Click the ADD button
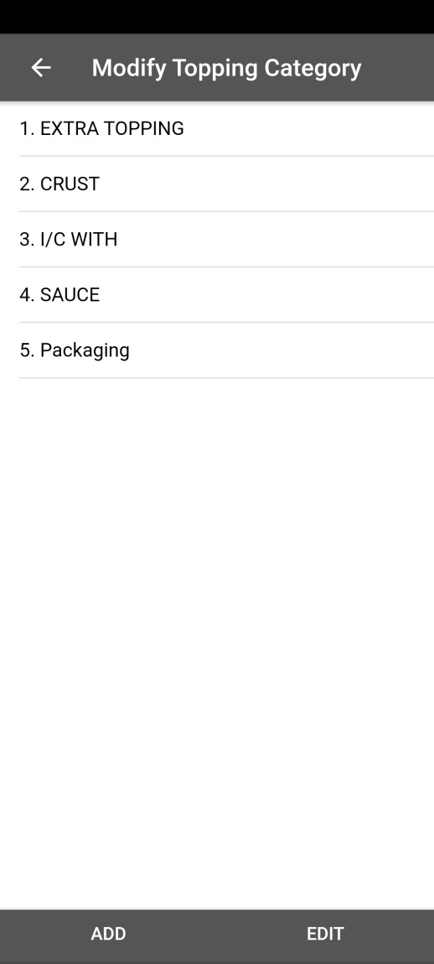Viewport: 434px width, 964px height. coord(108,933)
